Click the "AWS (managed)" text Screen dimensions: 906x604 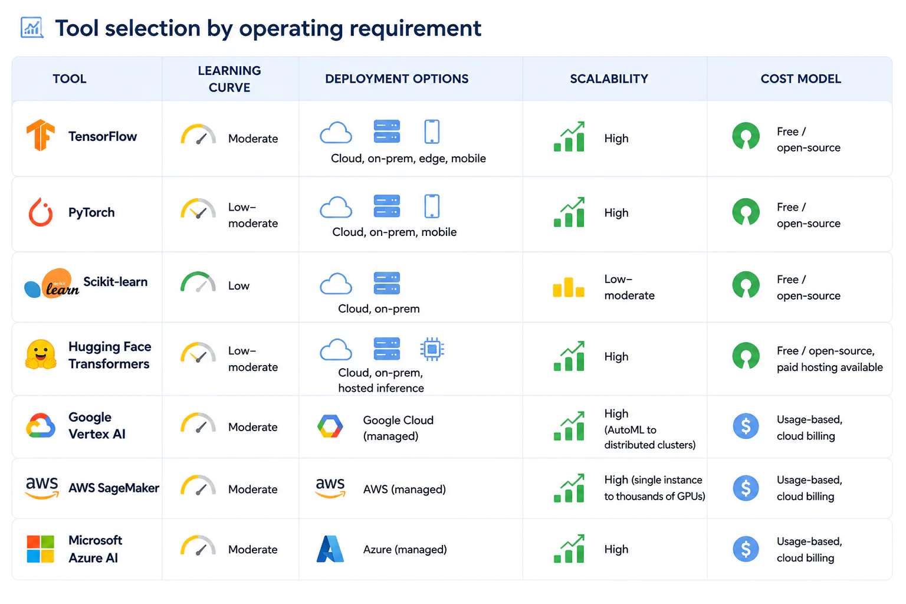click(x=405, y=490)
